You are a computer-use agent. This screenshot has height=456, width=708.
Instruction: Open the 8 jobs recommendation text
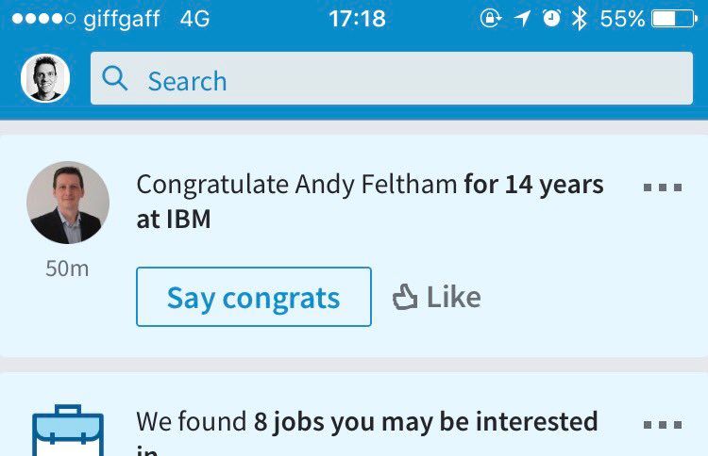[x=366, y=423]
